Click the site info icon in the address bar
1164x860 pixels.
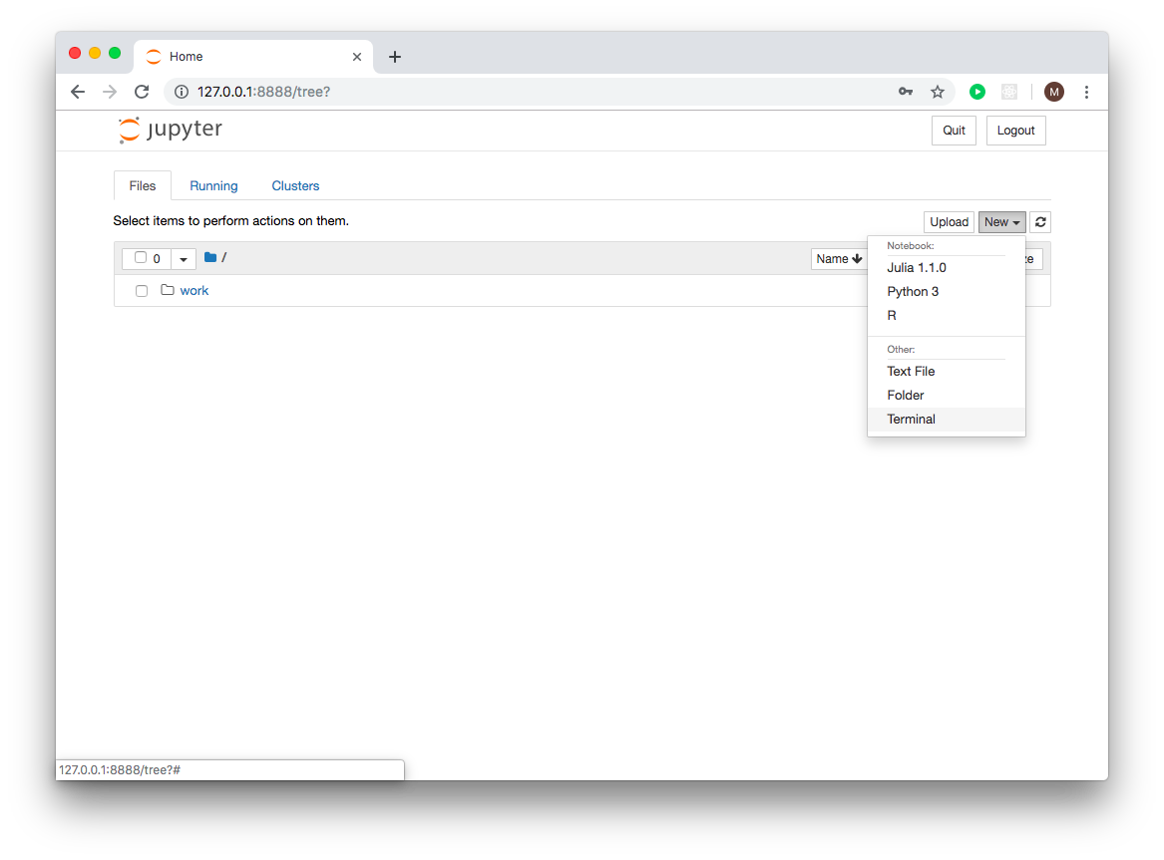point(182,92)
